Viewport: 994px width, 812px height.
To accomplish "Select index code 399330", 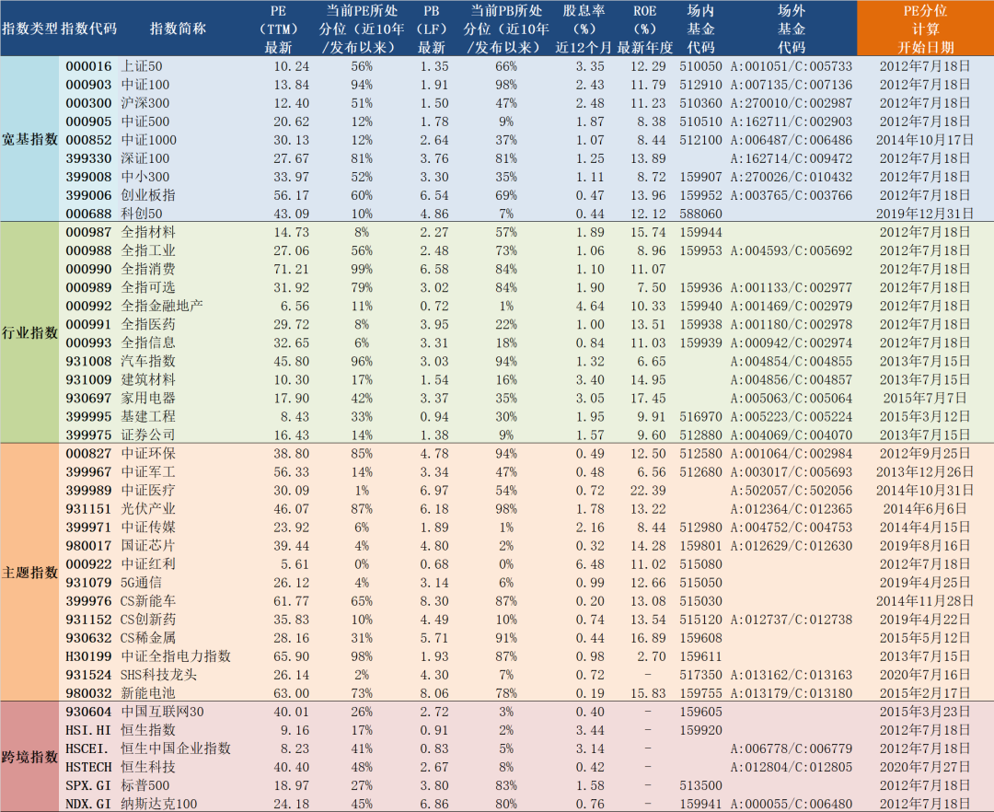I will [88, 158].
